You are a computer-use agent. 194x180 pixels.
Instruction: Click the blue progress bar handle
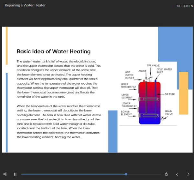pos(126,174)
